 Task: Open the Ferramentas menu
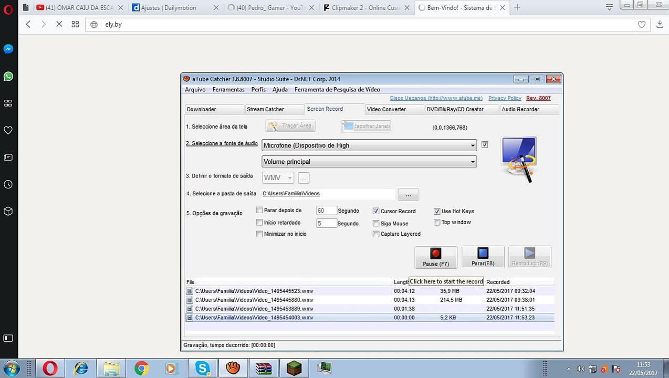click(x=228, y=90)
